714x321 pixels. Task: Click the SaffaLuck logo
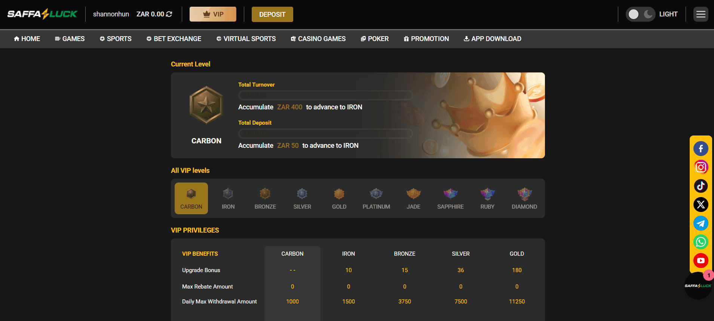click(x=42, y=14)
